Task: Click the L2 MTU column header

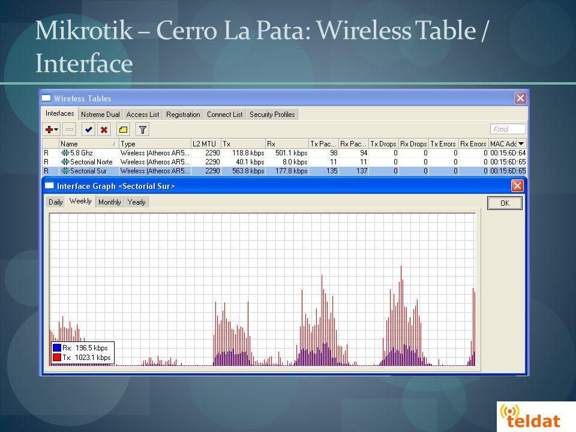Action: pos(206,143)
